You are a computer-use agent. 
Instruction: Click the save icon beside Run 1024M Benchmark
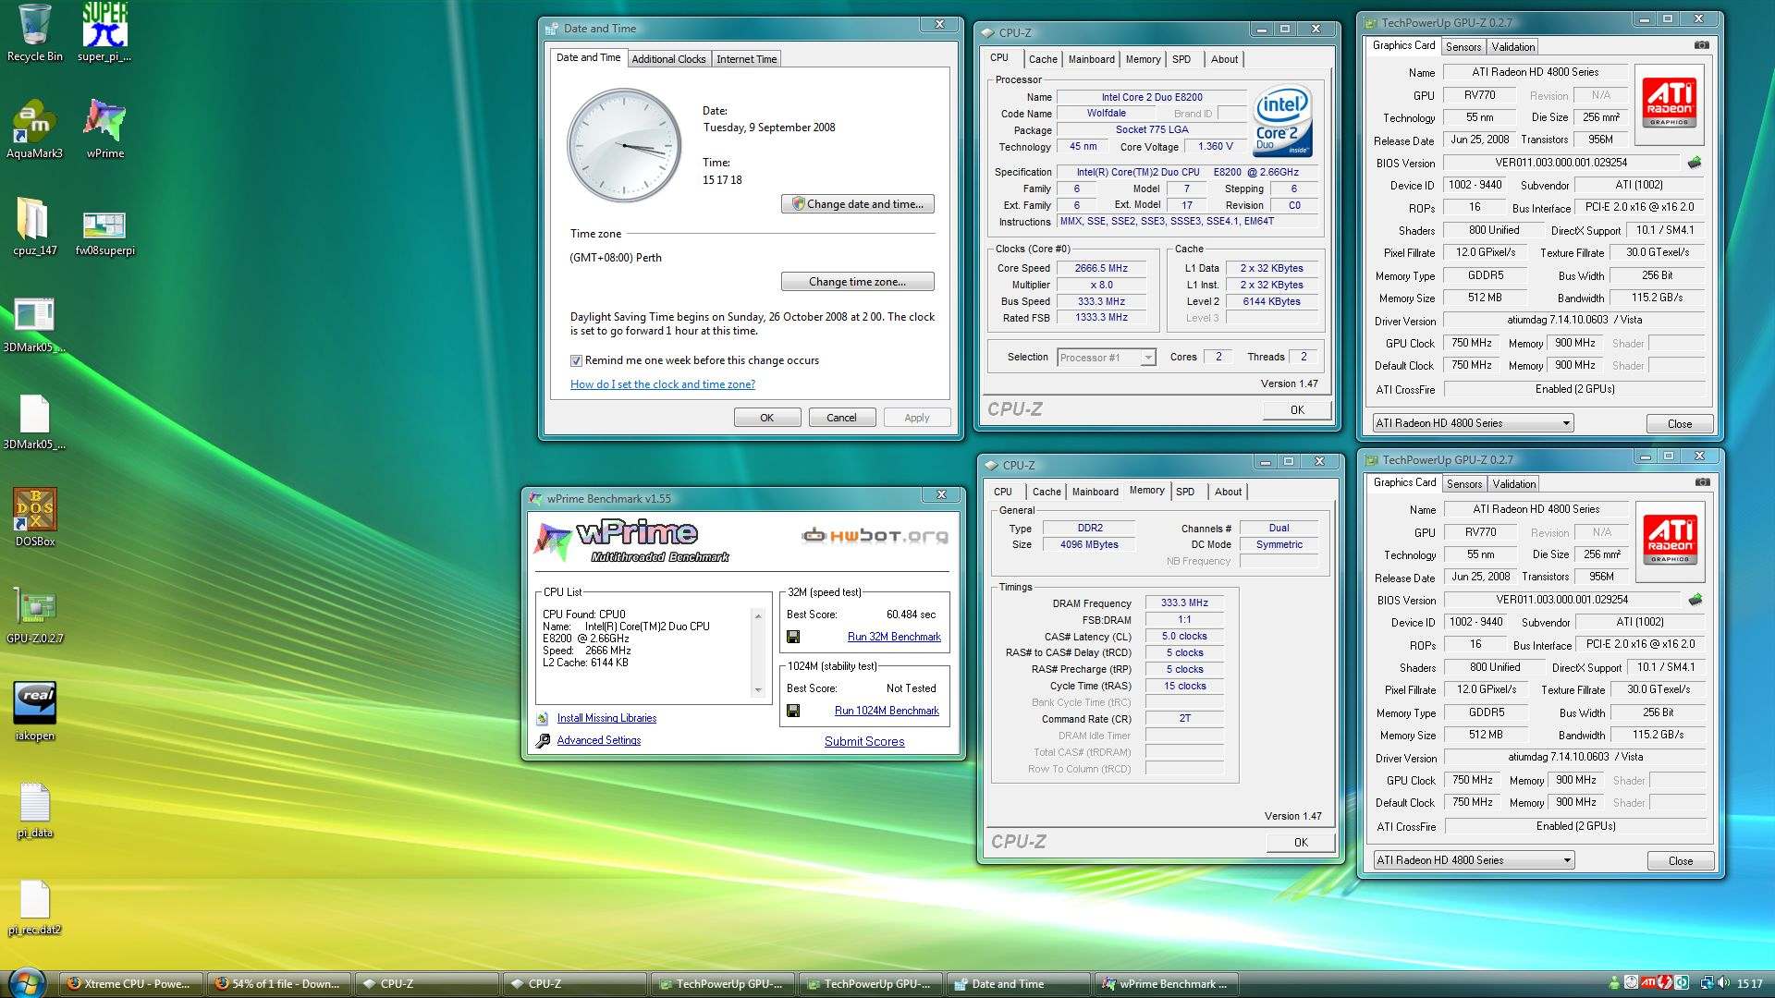pos(793,711)
